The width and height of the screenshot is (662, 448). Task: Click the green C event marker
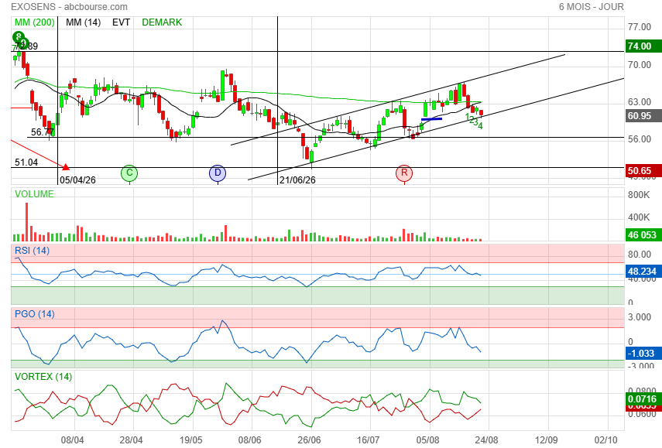pyautogui.click(x=129, y=173)
